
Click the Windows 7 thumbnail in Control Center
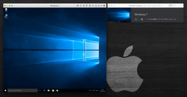(119, 15)
